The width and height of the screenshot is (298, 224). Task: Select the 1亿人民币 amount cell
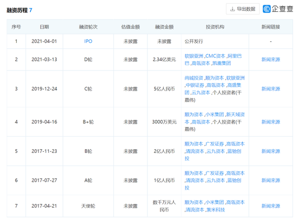(164, 180)
